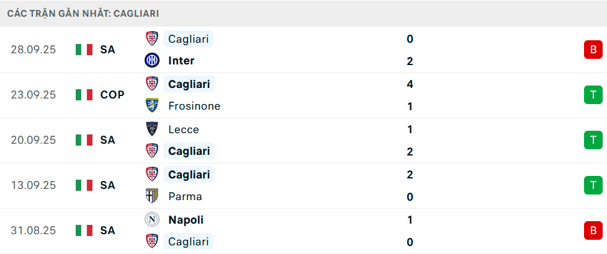Click the Parma club crest icon
The width and height of the screenshot is (607, 254).
[x=152, y=196]
